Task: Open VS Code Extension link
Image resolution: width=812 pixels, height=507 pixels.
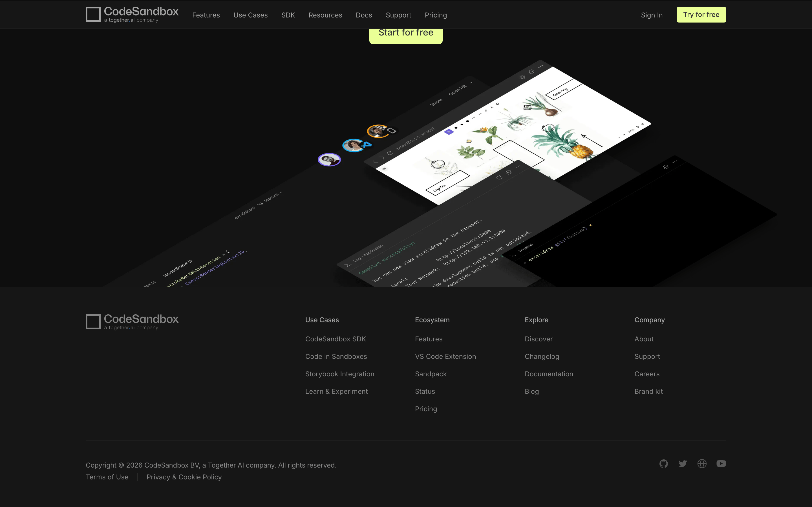Action: tap(445, 356)
